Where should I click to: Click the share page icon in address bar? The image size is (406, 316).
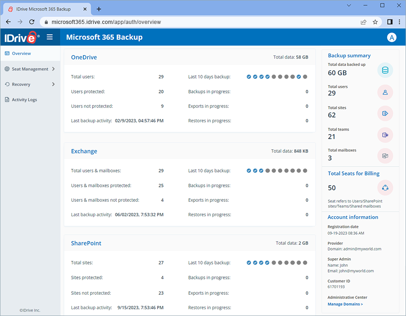click(x=364, y=22)
